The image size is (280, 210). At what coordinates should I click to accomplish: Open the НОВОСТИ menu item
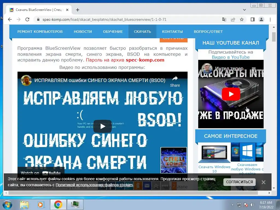pos(83,32)
